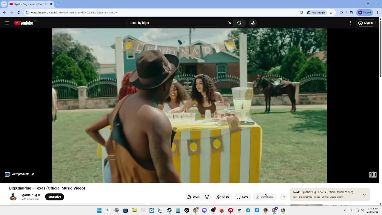Open Chrome extensions puzzle icon
Image resolution: width=382 pixels, height=215 pixels.
coord(341,13)
